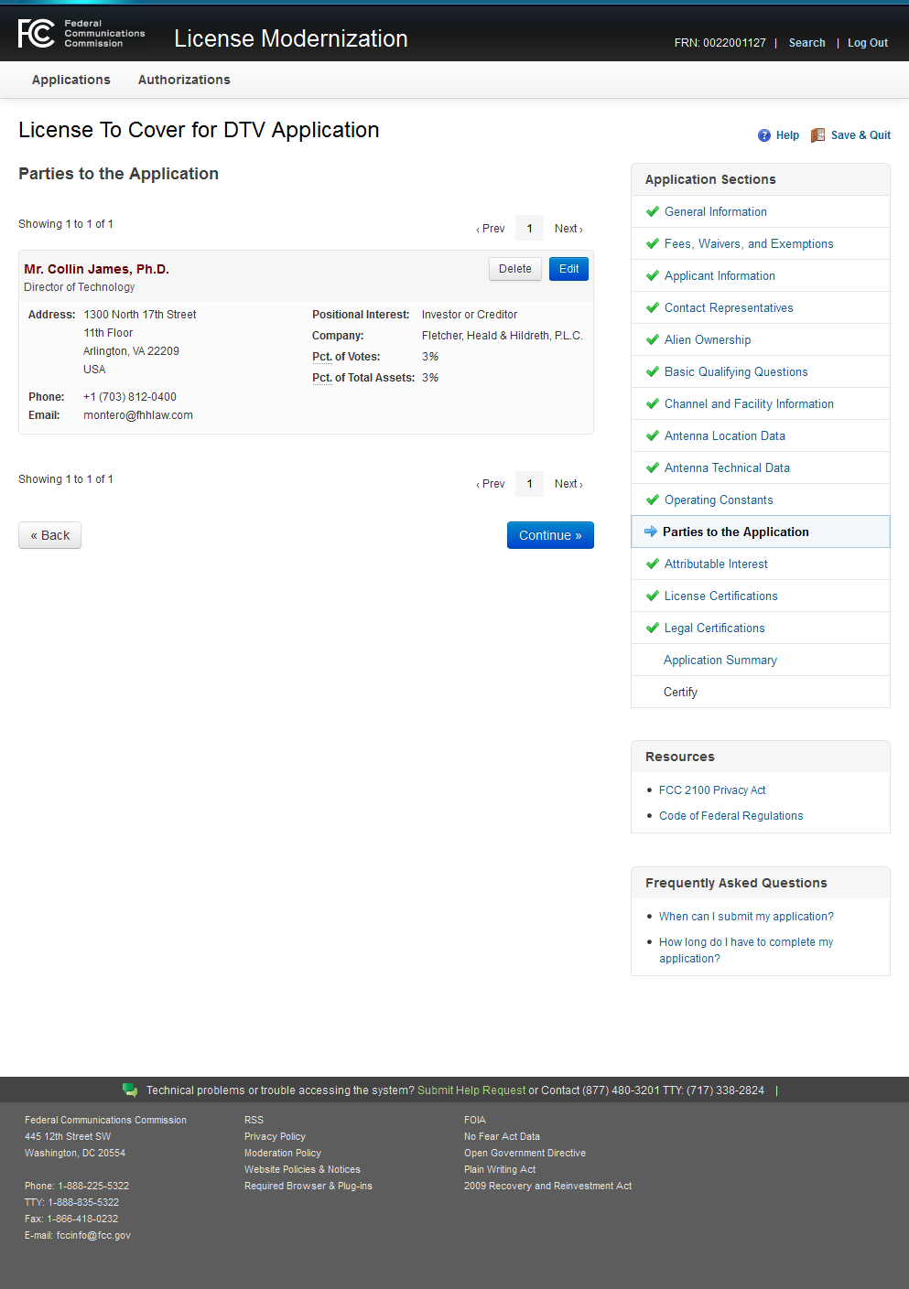Open Applicant Information section
Viewport: 909px width, 1289px height.
click(720, 275)
